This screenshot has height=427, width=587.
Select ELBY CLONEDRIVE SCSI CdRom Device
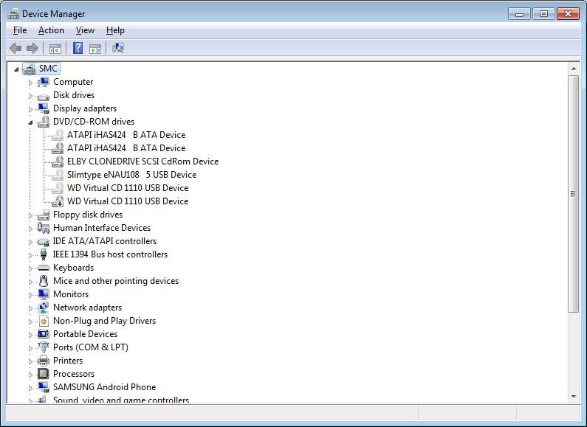coord(143,162)
